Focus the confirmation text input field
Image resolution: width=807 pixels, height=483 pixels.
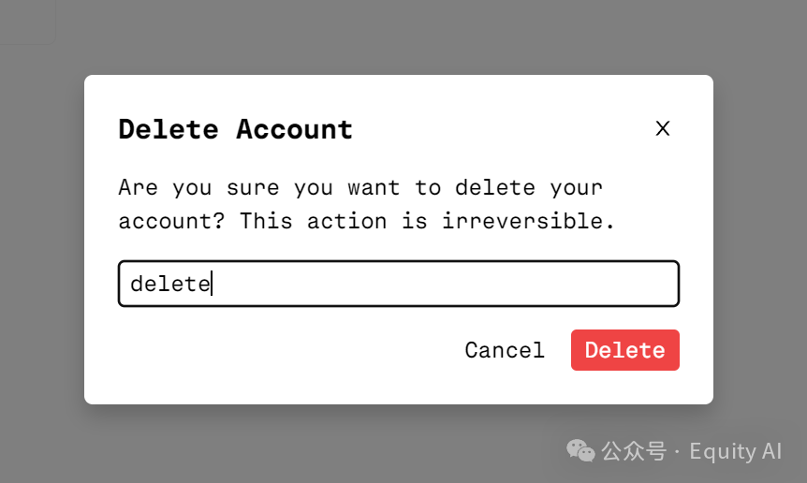(398, 284)
